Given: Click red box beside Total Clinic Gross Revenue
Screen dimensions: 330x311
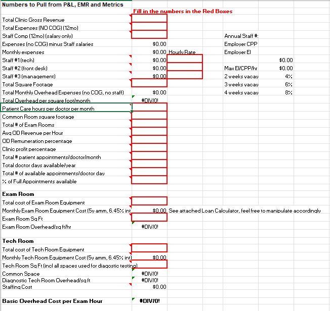Looking at the screenshot, I should click(149, 19).
